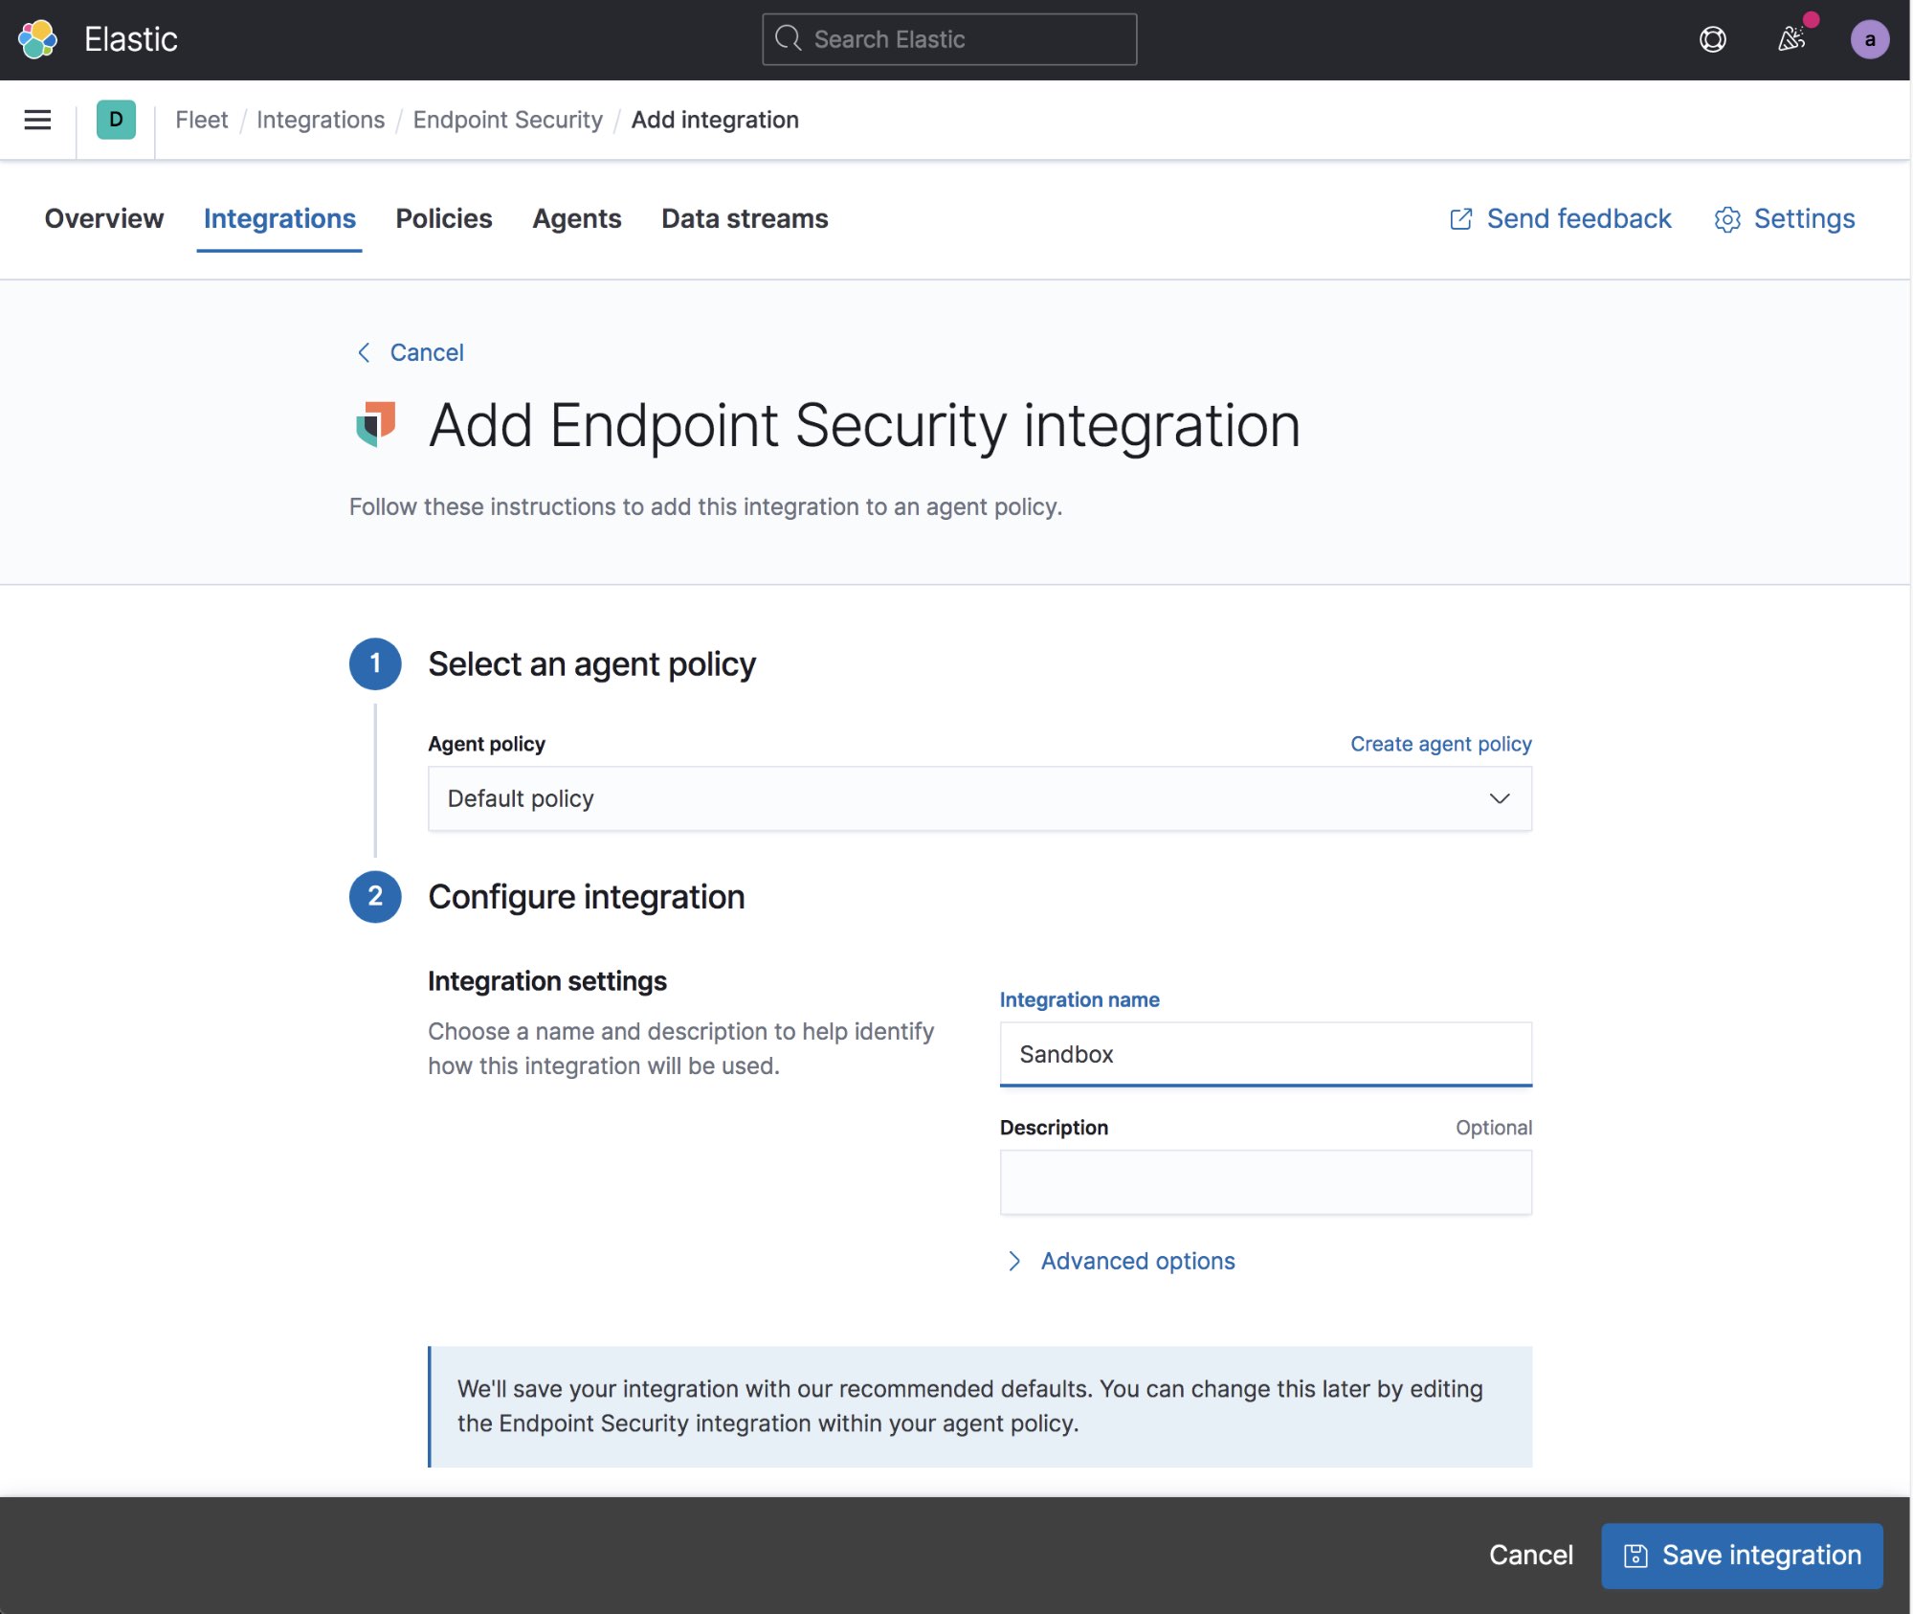Click the Settings gear icon

(1725, 217)
